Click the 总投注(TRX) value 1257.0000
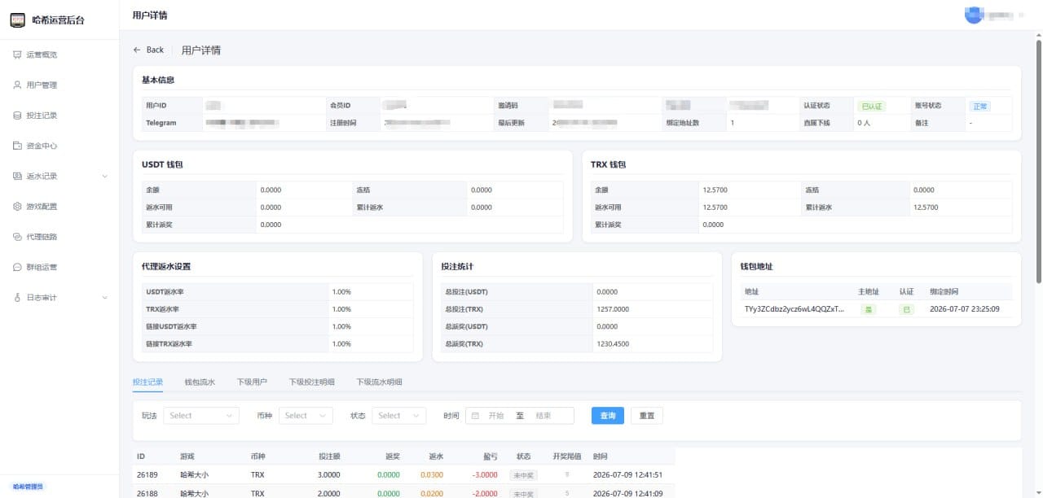This screenshot has height=498, width=1043. pos(613,309)
